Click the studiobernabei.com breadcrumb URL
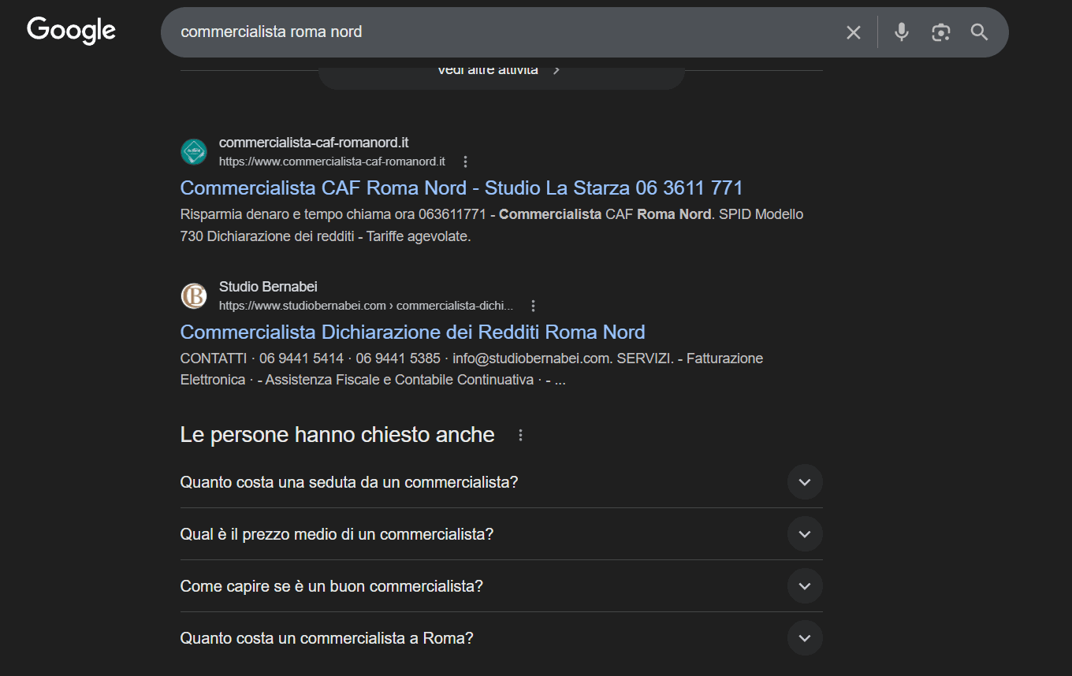The width and height of the screenshot is (1072, 676). tap(368, 305)
